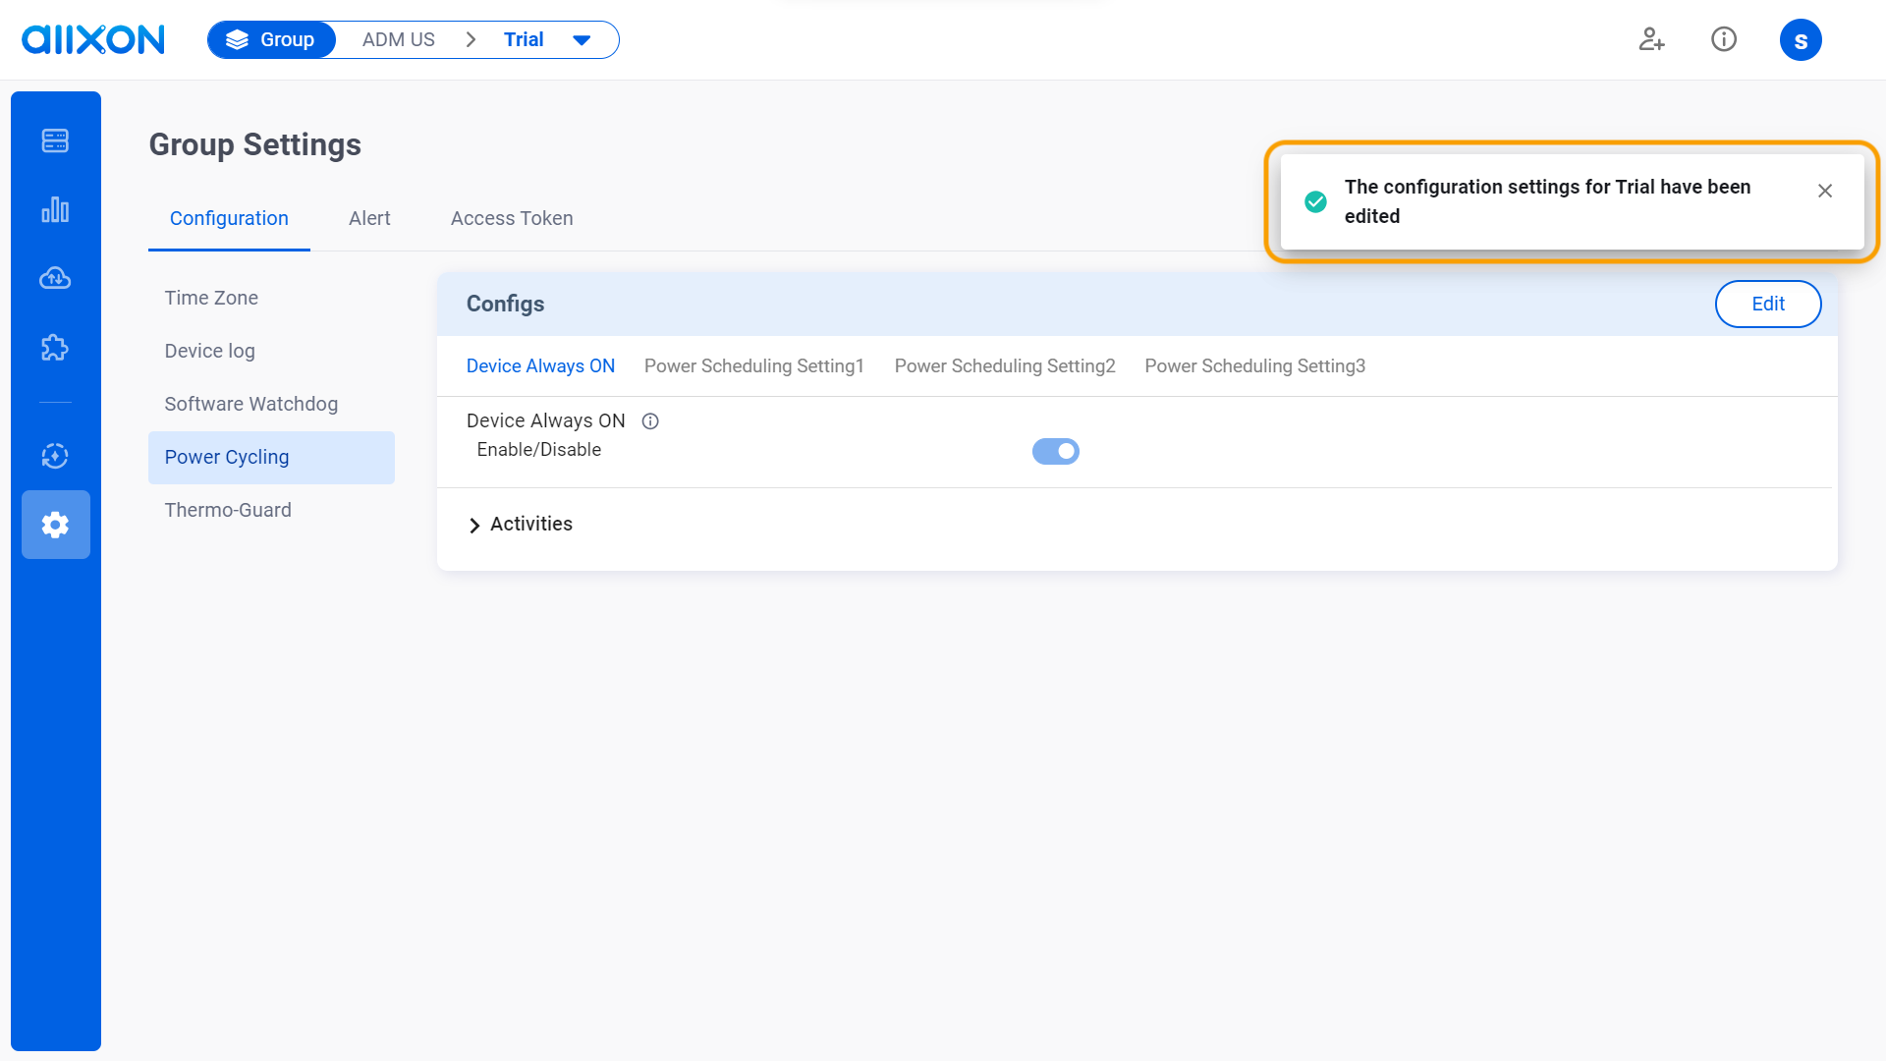This screenshot has height=1061, width=1886.
Task: Dismiss the configuration edited notification
Action: pyautogui.click(x=1825, y=191)
